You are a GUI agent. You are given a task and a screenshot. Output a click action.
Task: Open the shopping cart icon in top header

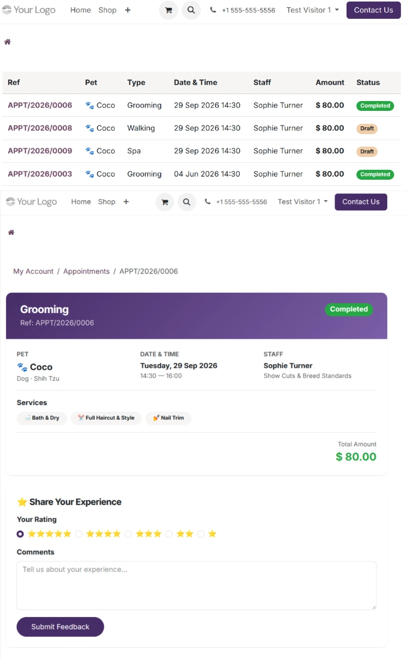tap(169, 10)
